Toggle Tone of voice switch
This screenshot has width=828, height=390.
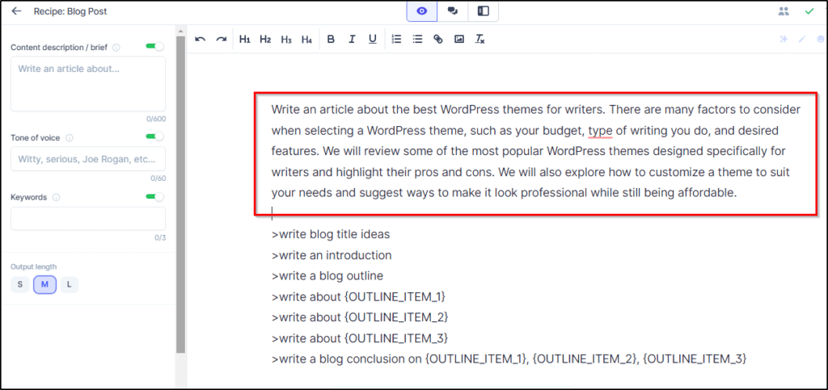(x=154, y=137)
